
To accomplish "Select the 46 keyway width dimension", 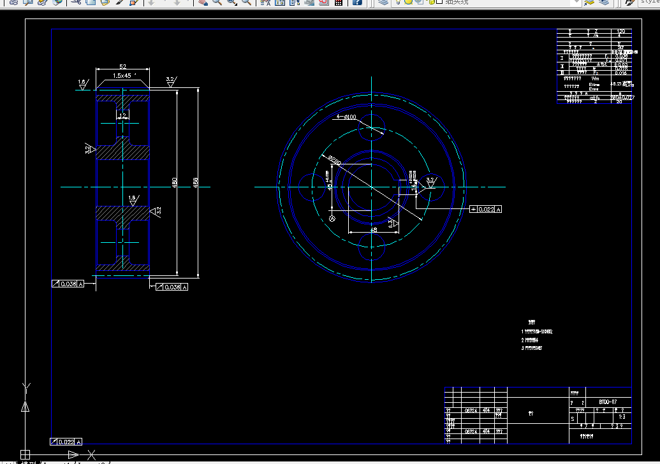I will click(374, 229).
